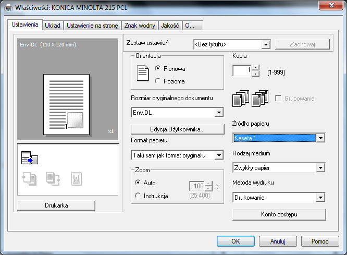Select the Pozioma orientation radio button

[x=157, y=81]
